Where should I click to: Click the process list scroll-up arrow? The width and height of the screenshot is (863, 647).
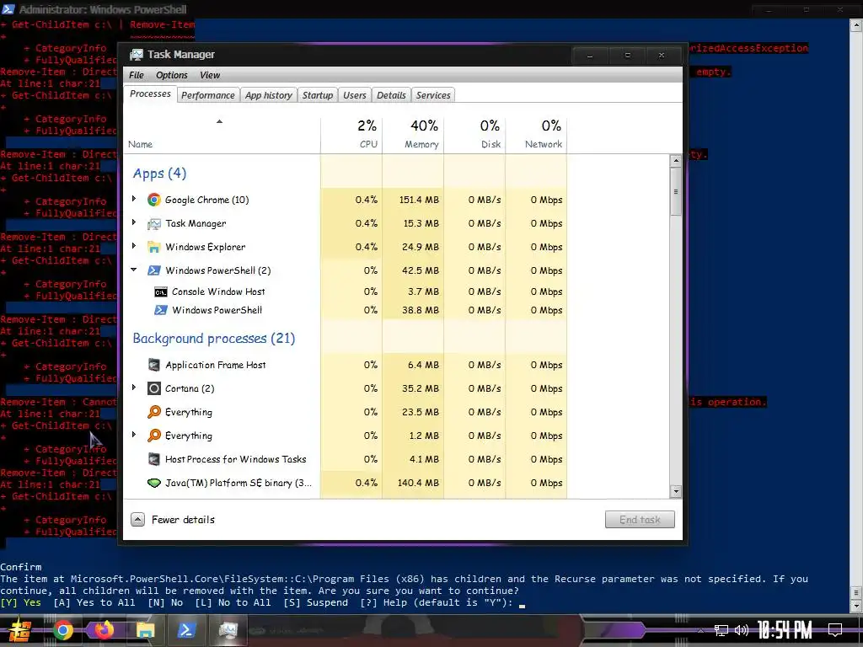point(675,161)
